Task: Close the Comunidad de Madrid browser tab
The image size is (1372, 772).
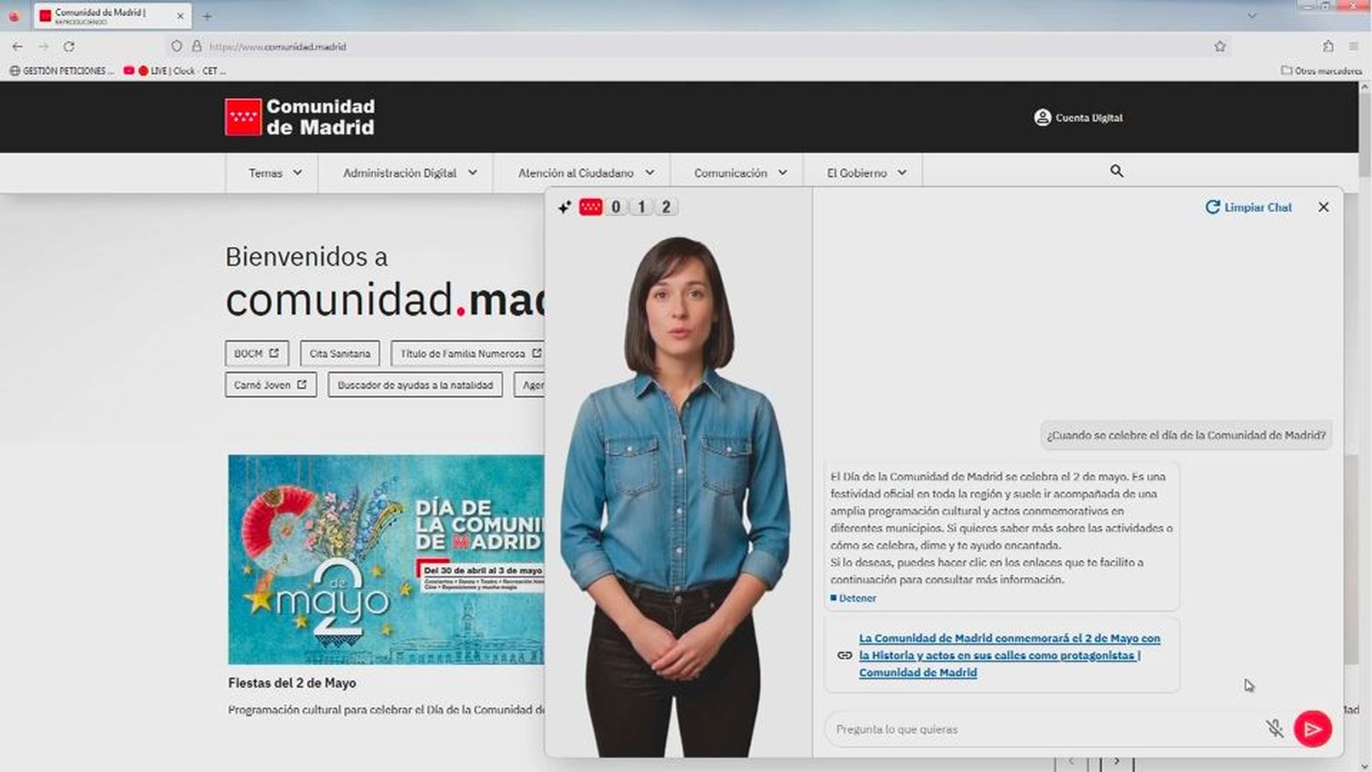Action: (x=180, y=15)
